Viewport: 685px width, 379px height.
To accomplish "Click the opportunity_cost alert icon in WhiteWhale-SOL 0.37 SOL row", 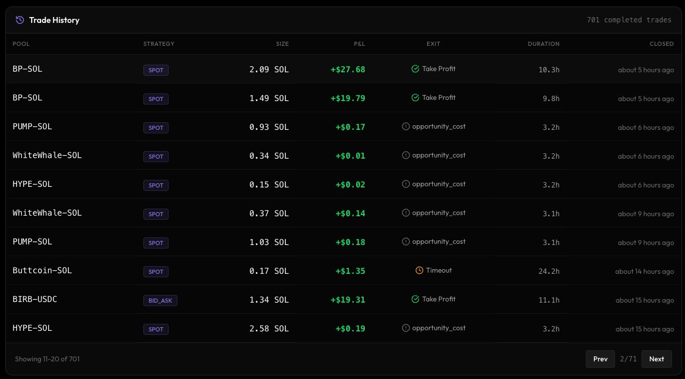I will tap(406, 213).
